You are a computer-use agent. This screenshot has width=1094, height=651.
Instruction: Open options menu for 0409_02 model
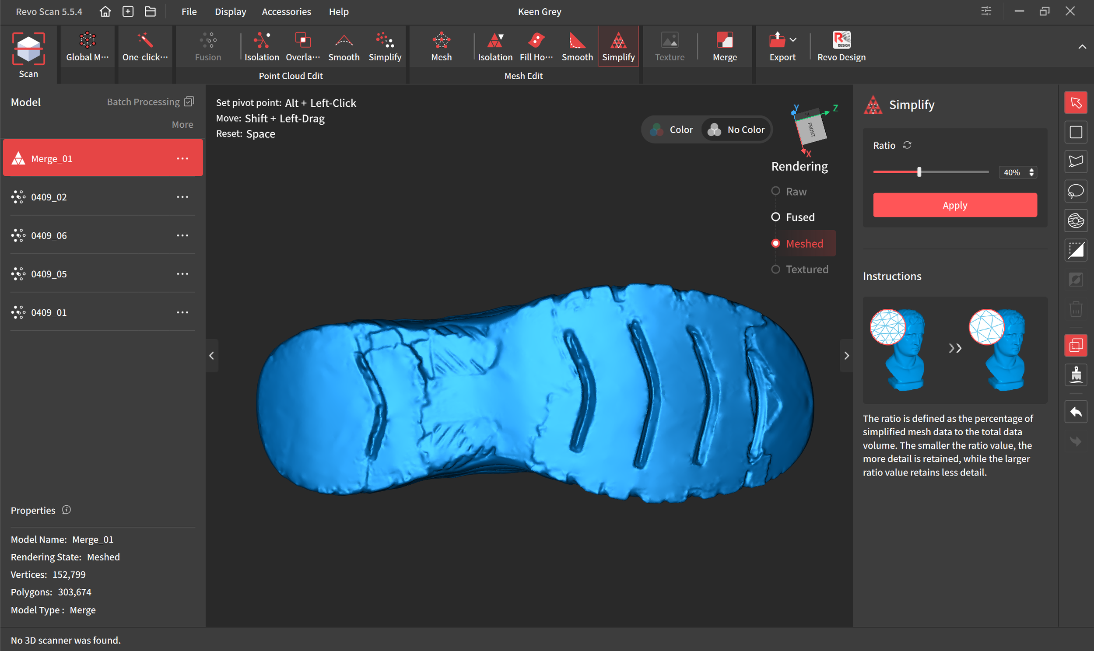pos(182,197)
